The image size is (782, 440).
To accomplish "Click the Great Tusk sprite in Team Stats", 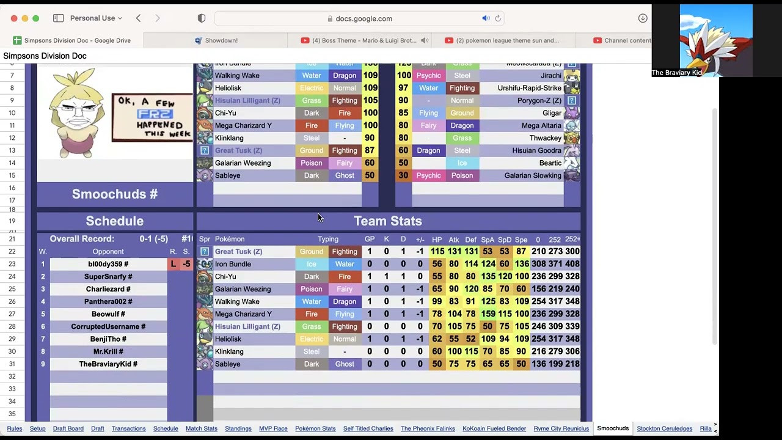I will (x=205, y=252).
